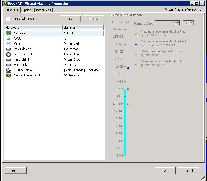Click the Restricted summary value
This screenshot has width=207, height=181.
click(71, 49)
